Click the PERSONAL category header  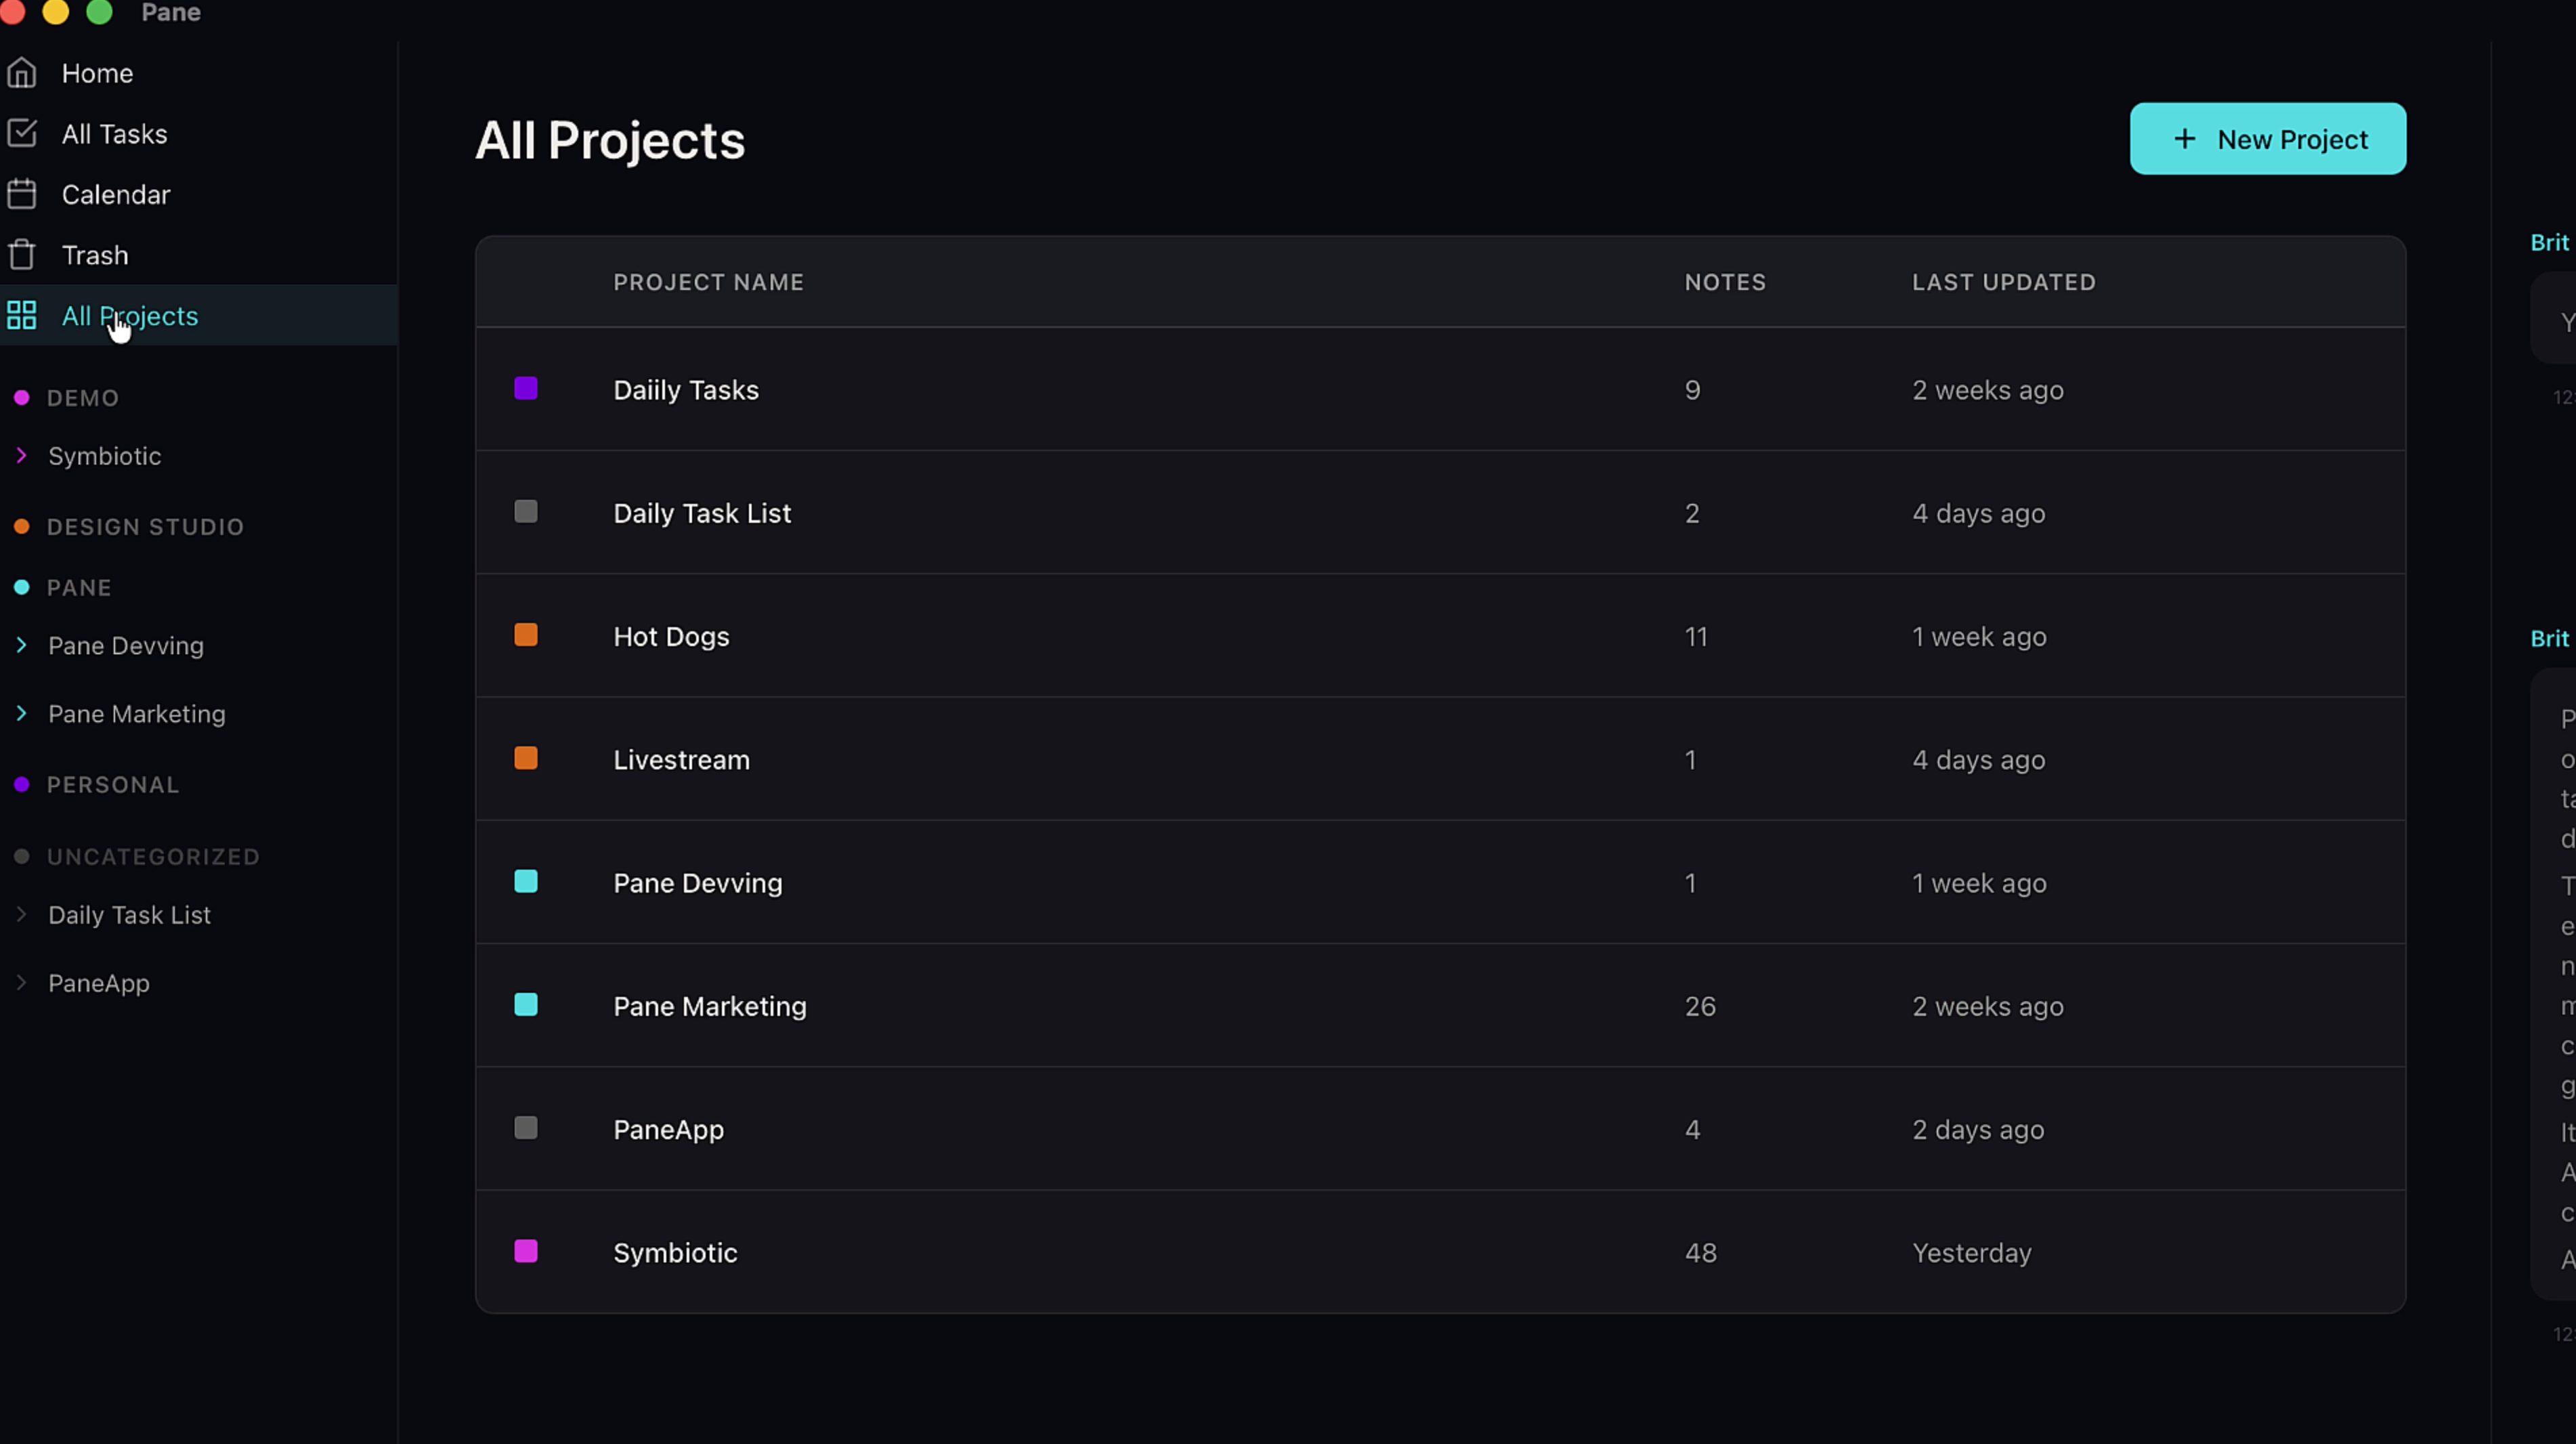coord(113,785)
